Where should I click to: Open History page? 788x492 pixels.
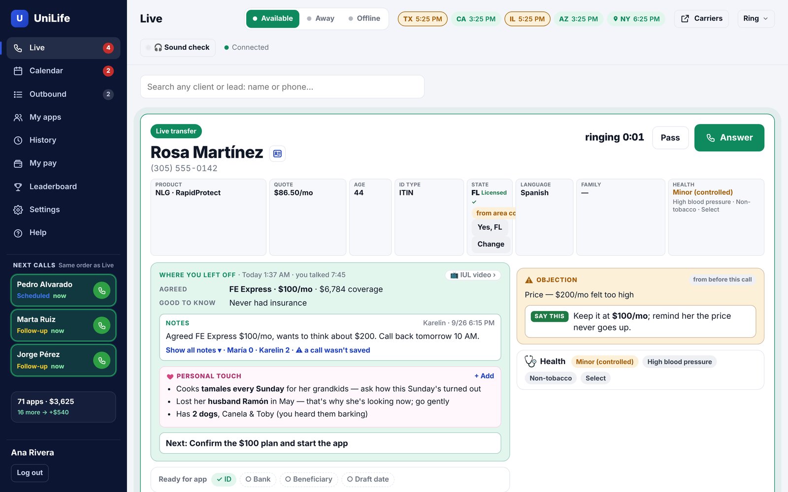[63, 140]
